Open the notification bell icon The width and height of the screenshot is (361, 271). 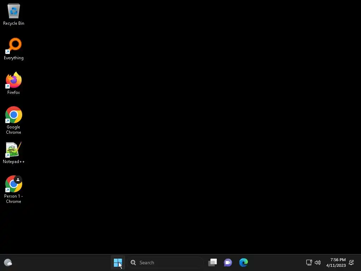(351, 263)
